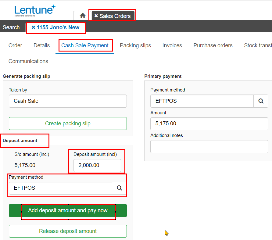The image size is (272, 240).
Task: Click Release deposit amount button
Action: (68, 231)
